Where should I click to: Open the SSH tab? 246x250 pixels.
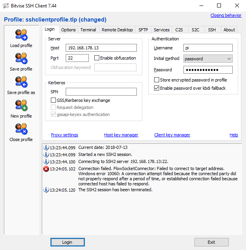point(212,30)
